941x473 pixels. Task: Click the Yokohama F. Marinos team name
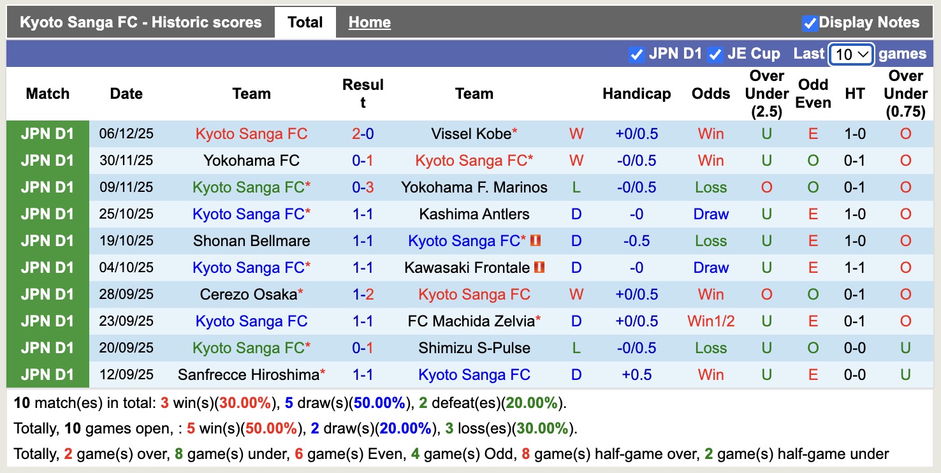point(474,187)
